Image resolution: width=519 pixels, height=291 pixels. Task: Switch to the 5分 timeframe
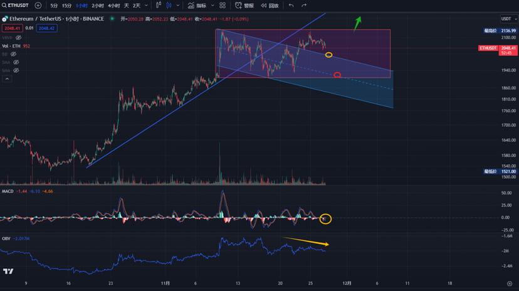(54, 6)
